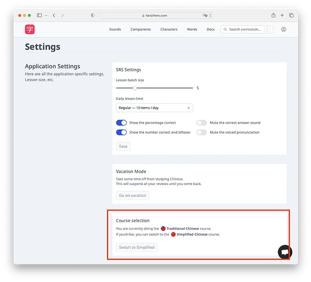Go back with the browser arrow
This screenshot has width=311, height=282.
[54, 15]
